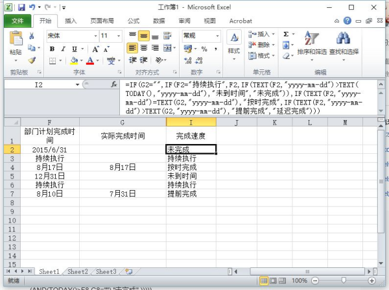Click the AutoSum sigma icon
This screenshot has width=389, height=290.
tap(286, 34)
